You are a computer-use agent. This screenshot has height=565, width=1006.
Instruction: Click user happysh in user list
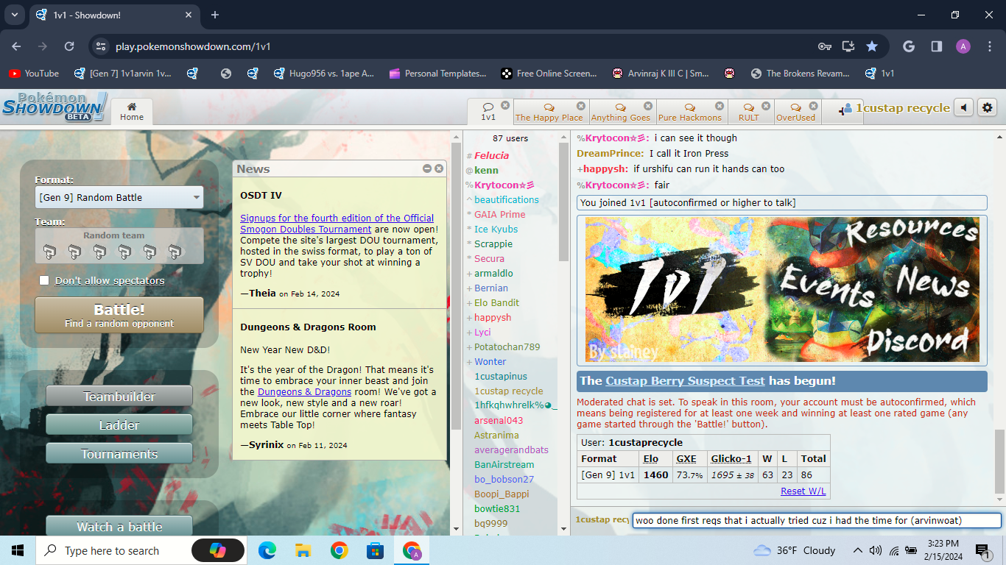[x=493, y=317]
